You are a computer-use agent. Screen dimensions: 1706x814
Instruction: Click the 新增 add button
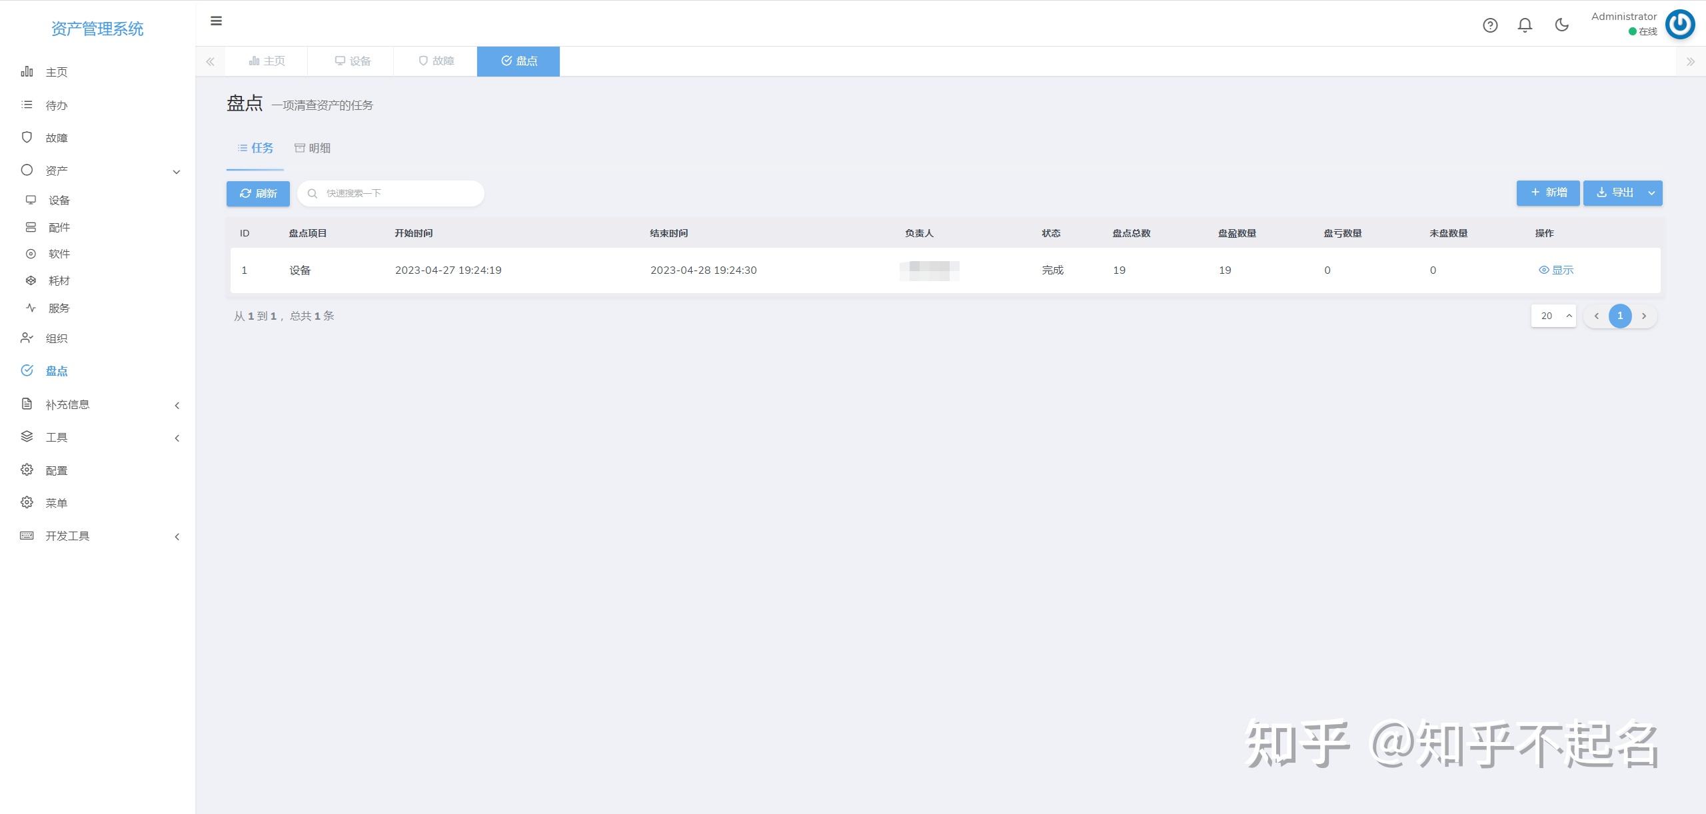[1547, 193]
